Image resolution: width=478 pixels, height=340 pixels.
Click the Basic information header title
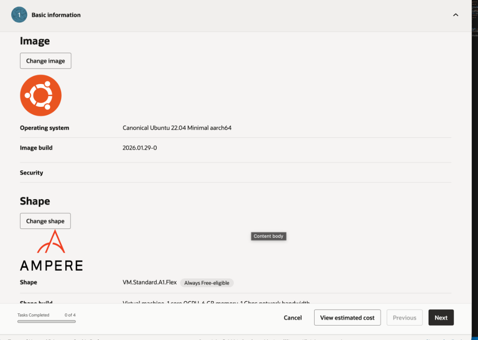pyautogui.click(x=56, y=15)
